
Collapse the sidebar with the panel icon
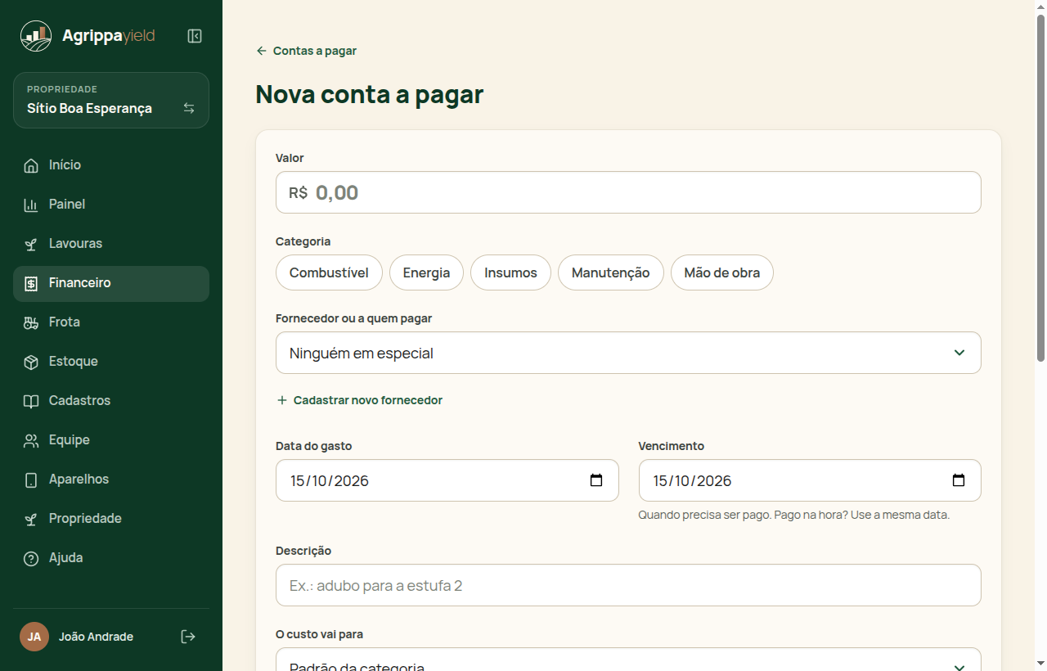point(195,36)
